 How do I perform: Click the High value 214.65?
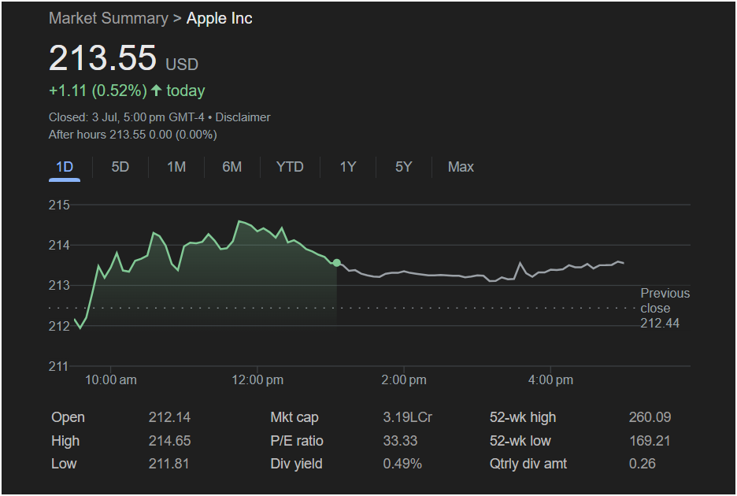click(169, 441)
